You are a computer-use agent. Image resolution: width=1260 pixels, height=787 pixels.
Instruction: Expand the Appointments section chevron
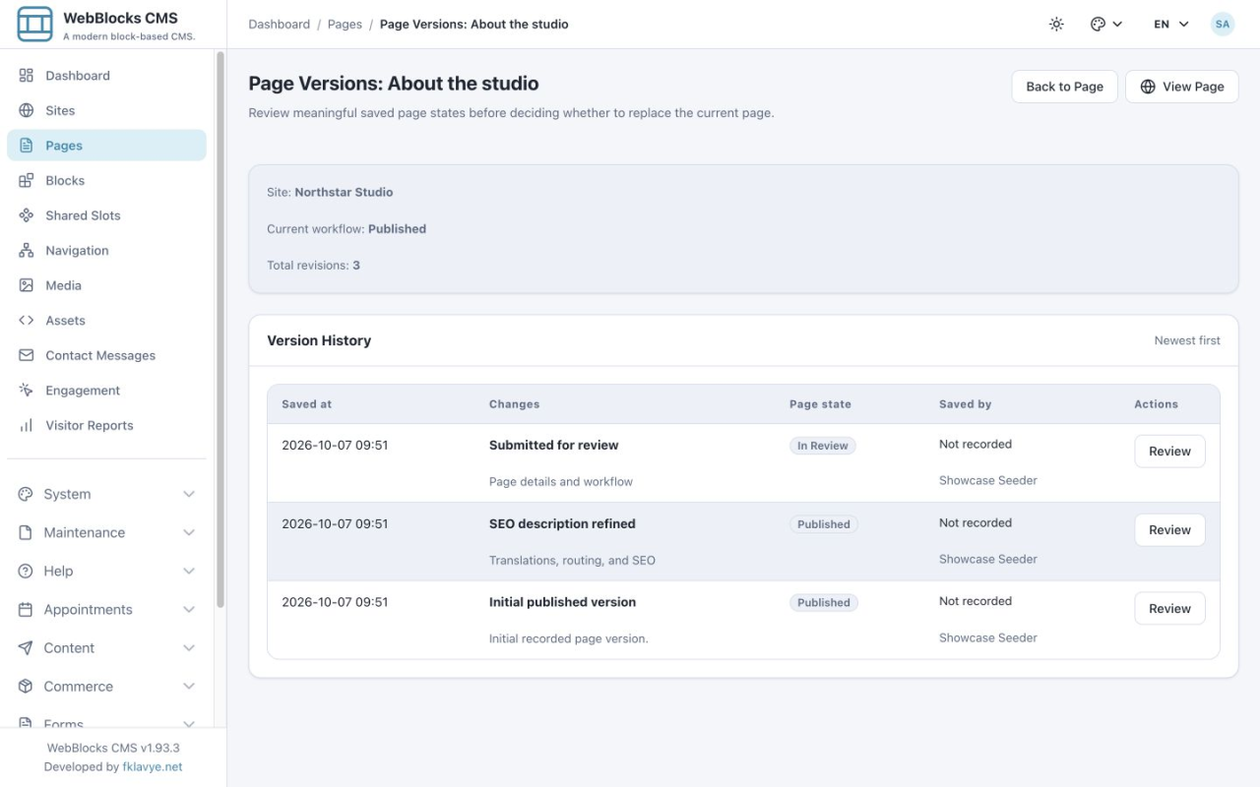point(189,609)
